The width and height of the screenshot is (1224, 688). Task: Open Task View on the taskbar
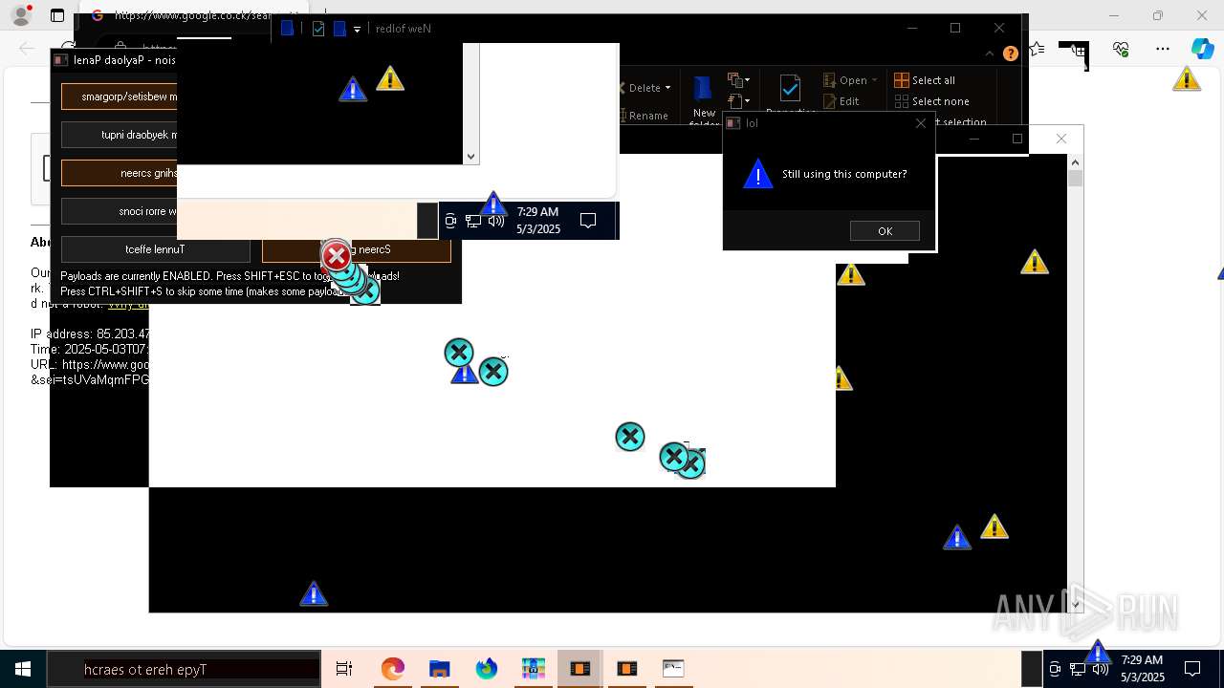(344, 669)
